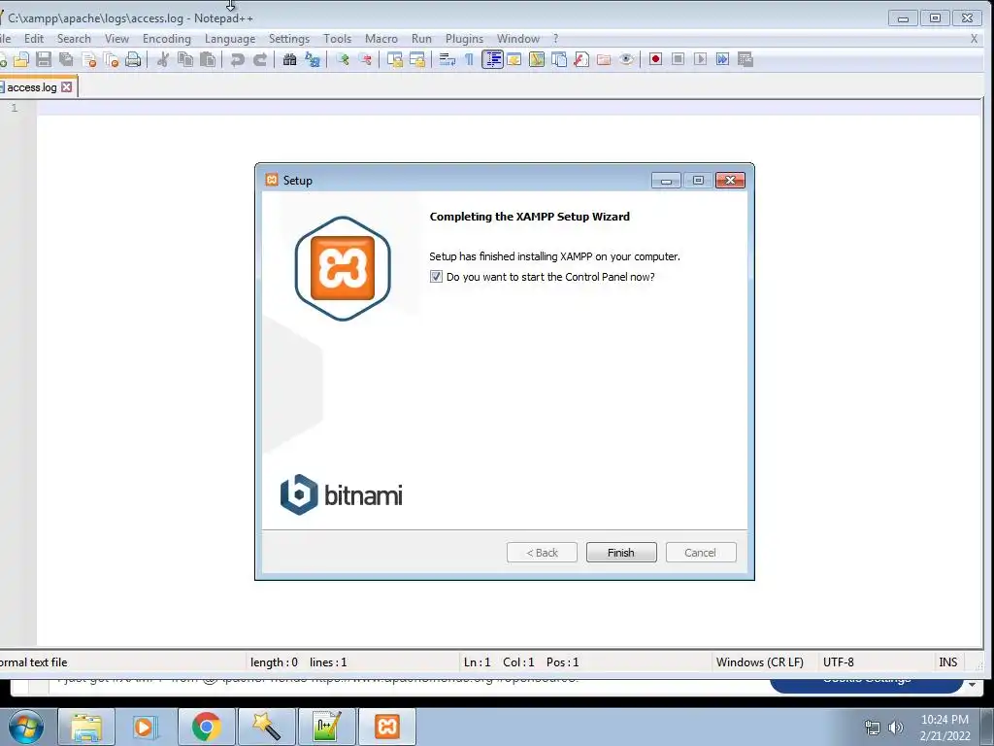Viewport: 994px width, 746px height.
Task: Click Save Current Recorded Macro icon
Action: tap(745, 59)
